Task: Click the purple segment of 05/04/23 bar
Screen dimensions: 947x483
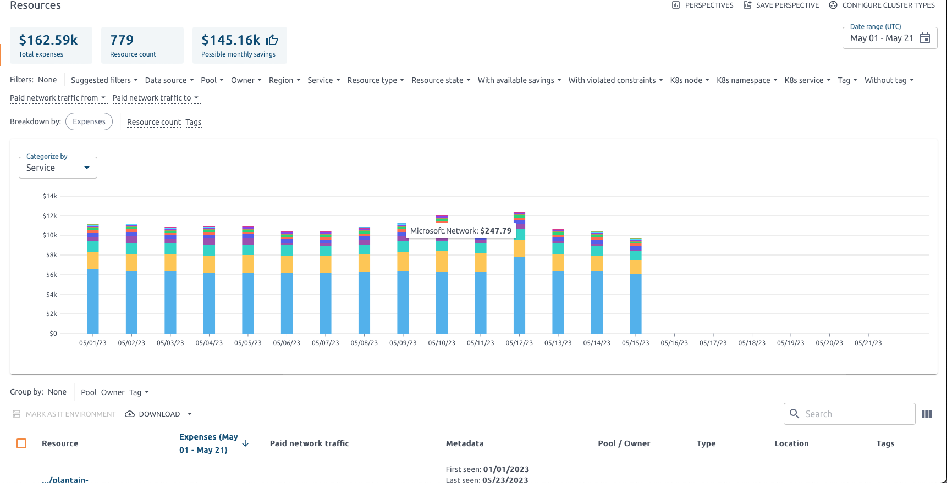Action: [209, 241]
